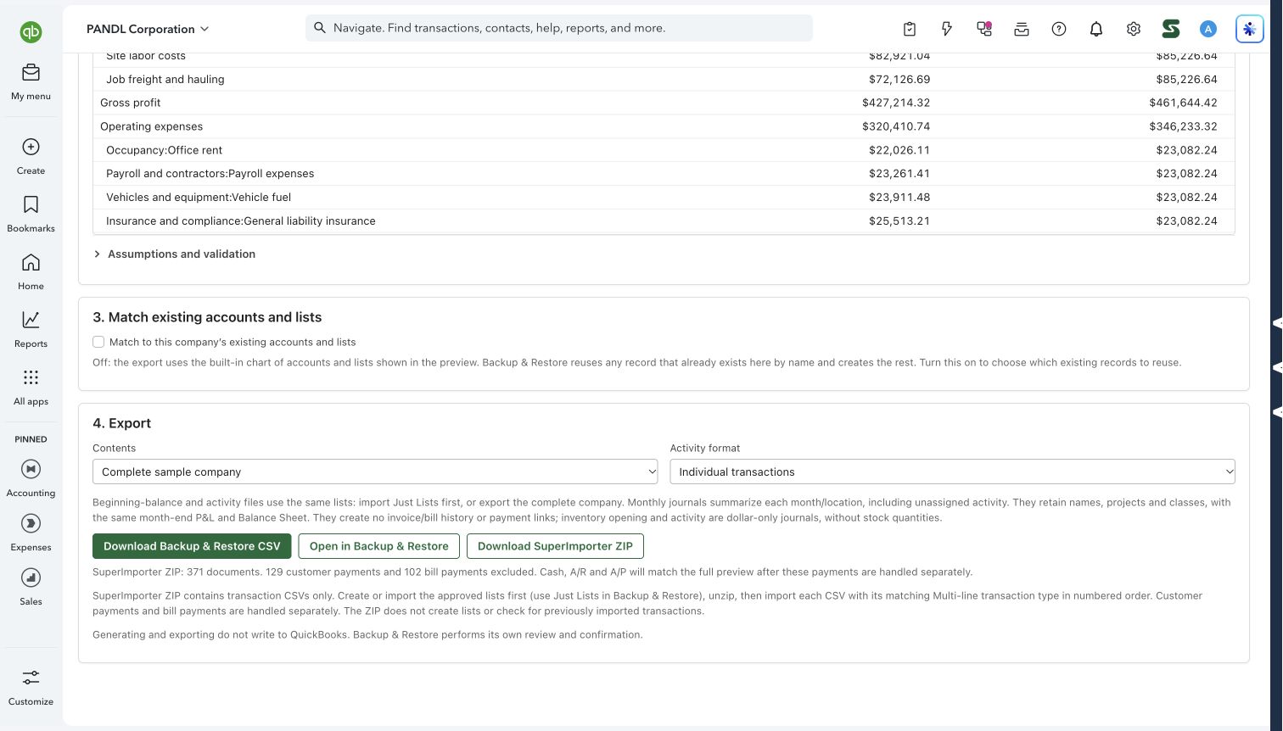Open the help question mark icon

[1059, 29]
